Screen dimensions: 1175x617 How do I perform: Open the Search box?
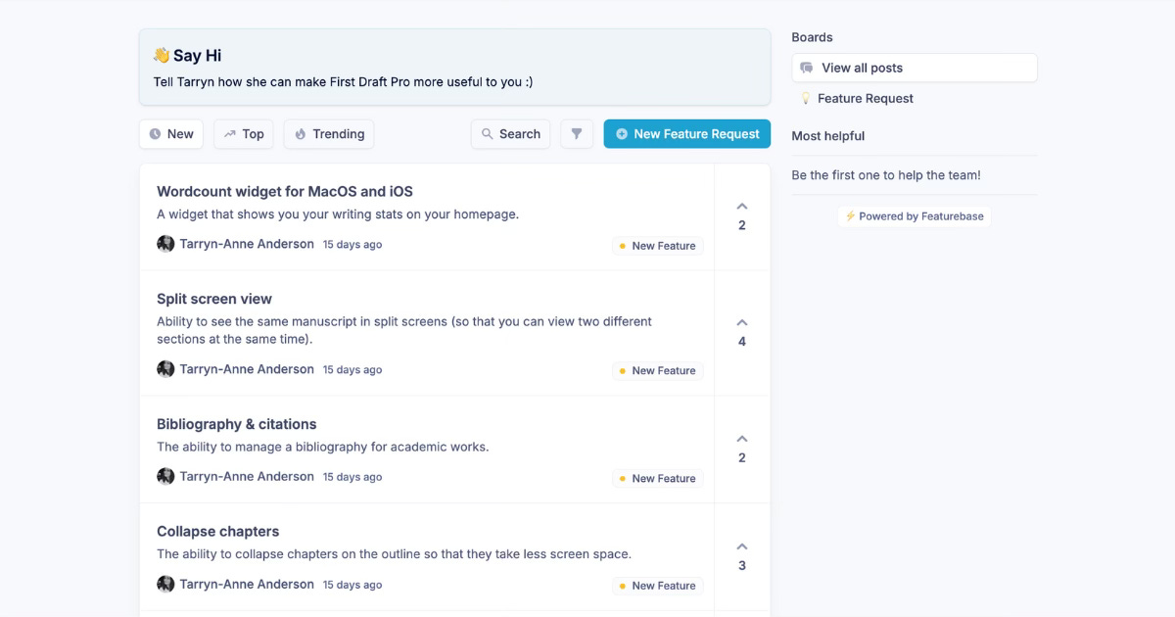pyautogui.click(x=510, y=134)
